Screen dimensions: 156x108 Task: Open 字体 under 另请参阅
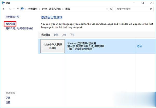point(8,98)
